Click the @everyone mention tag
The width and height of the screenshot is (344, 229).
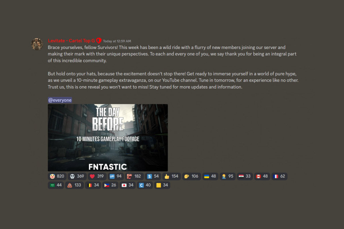tap(60, 100)
